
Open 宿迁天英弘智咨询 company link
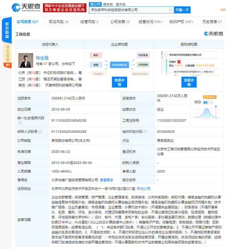coord(60,79)
